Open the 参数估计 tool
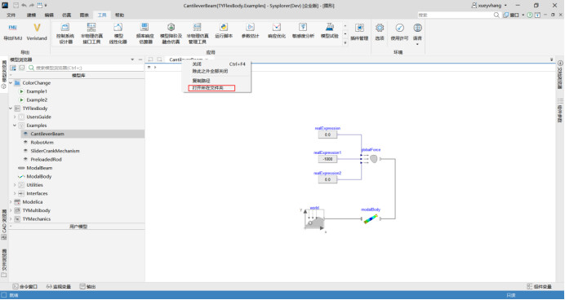This screenshot has height=300, width=565. [x=250, y=31]
